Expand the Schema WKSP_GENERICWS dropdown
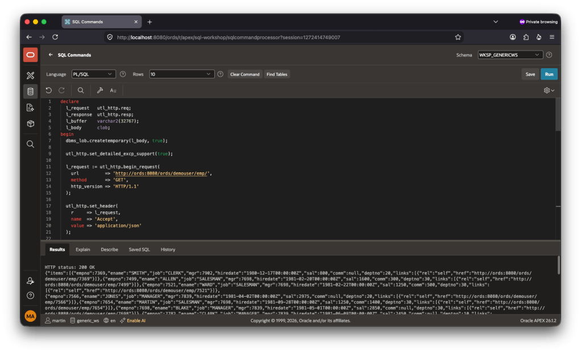 coord(511,55)
